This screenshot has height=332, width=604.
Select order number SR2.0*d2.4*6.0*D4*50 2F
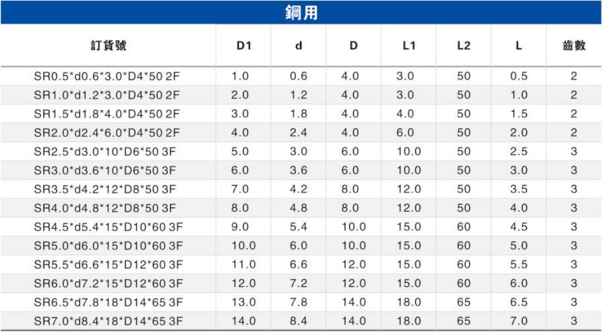(x=107, y=133)
